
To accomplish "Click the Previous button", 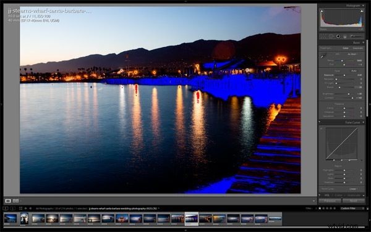I will click(330, 201).
